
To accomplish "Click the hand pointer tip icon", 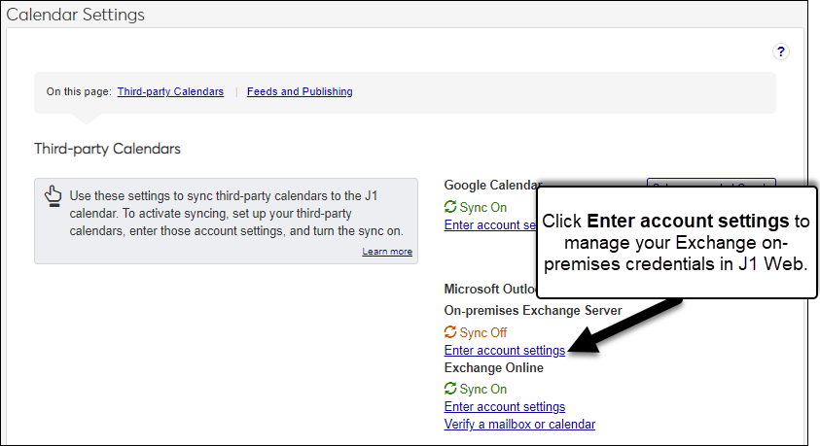I will pos(53,197).
